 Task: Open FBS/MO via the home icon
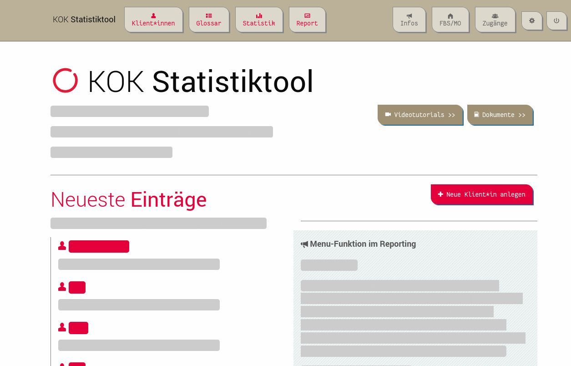[450, 16]
